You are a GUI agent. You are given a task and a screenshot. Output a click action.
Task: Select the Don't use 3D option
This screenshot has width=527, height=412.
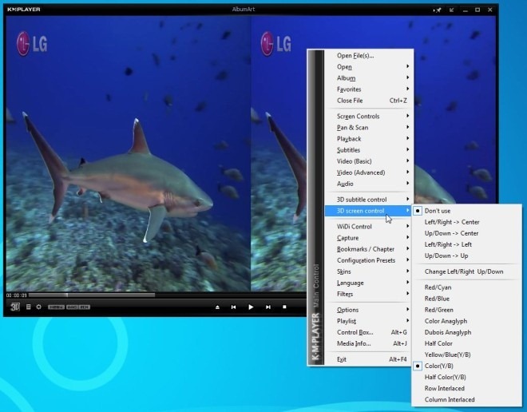[467, 211]
